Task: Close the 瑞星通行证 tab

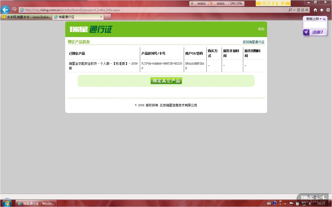Action: point(101,17)
